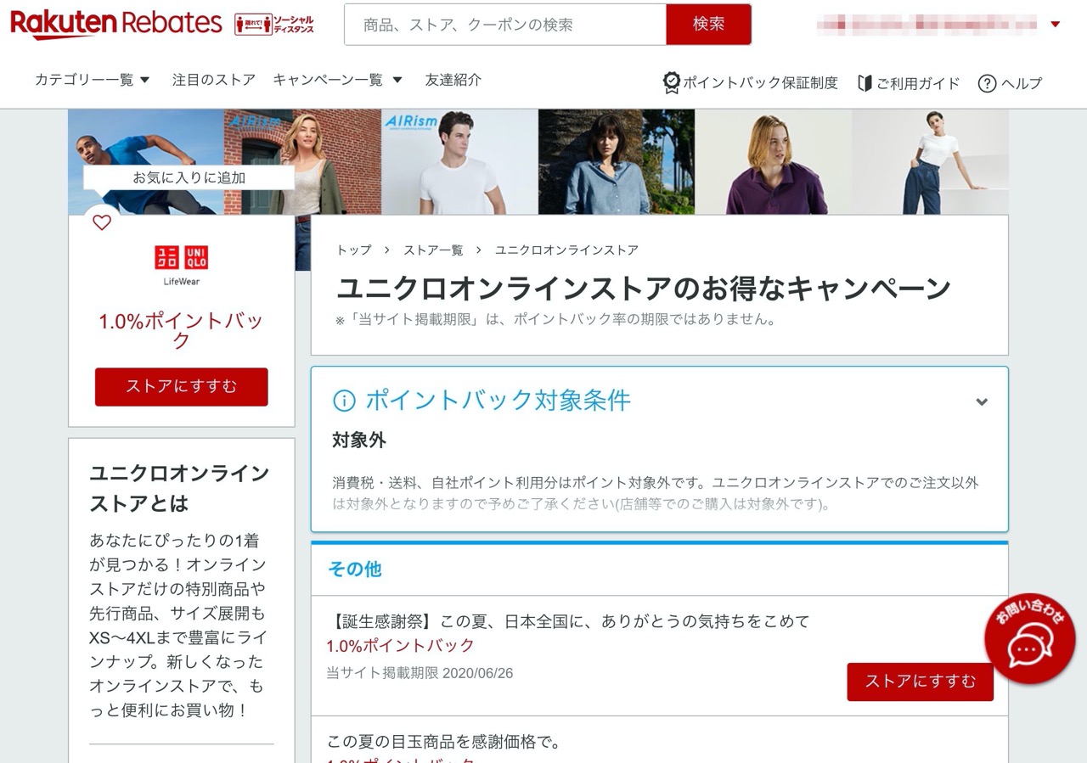Click the ポイントバック保証制度 badge icon

click(x=671, y=82)
